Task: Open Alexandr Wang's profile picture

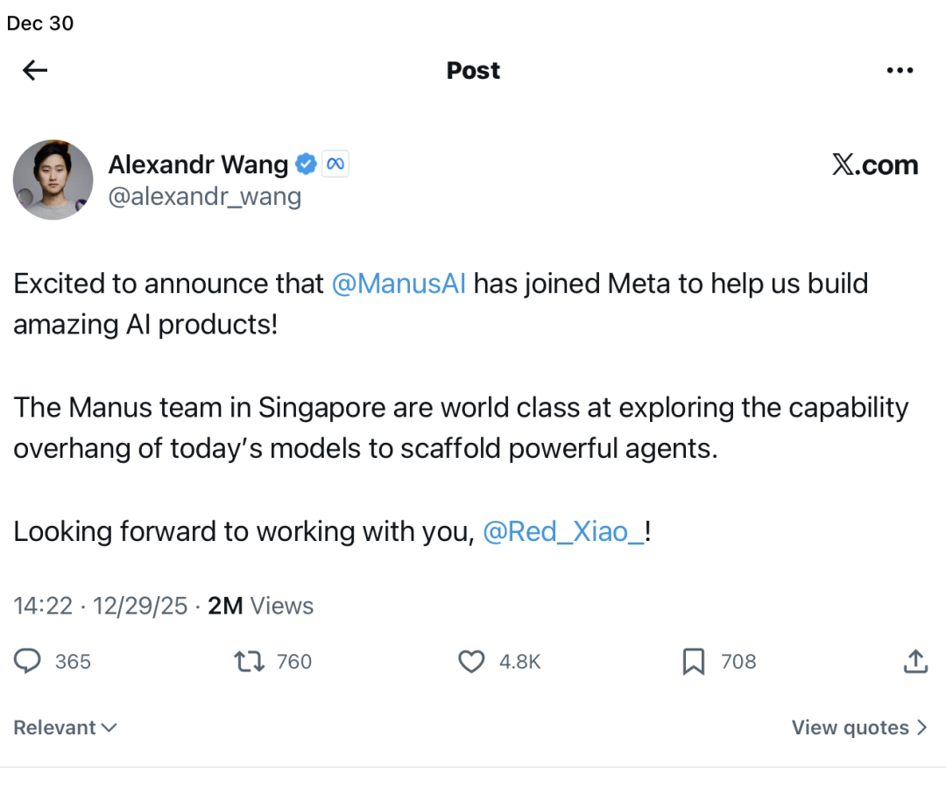Action: pos(53,179)
